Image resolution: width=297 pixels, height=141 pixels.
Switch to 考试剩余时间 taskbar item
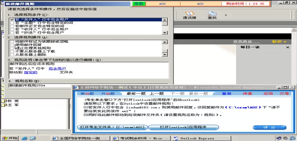pyautogui.click(x=141, y=139)
